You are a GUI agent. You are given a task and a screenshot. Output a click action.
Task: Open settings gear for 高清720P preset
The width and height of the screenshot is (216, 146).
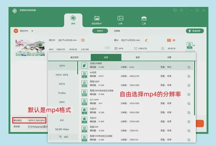point(189,131)
